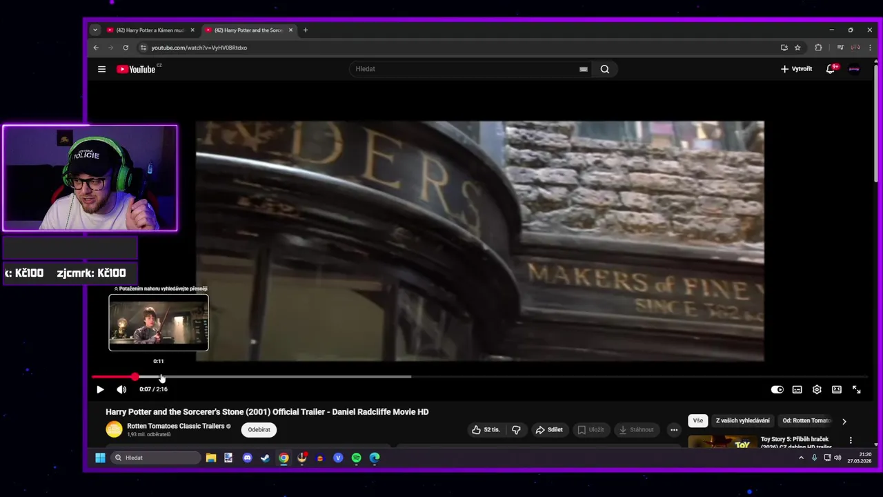Open the on-screen keyboard in search box

click(x=584, y=69)
